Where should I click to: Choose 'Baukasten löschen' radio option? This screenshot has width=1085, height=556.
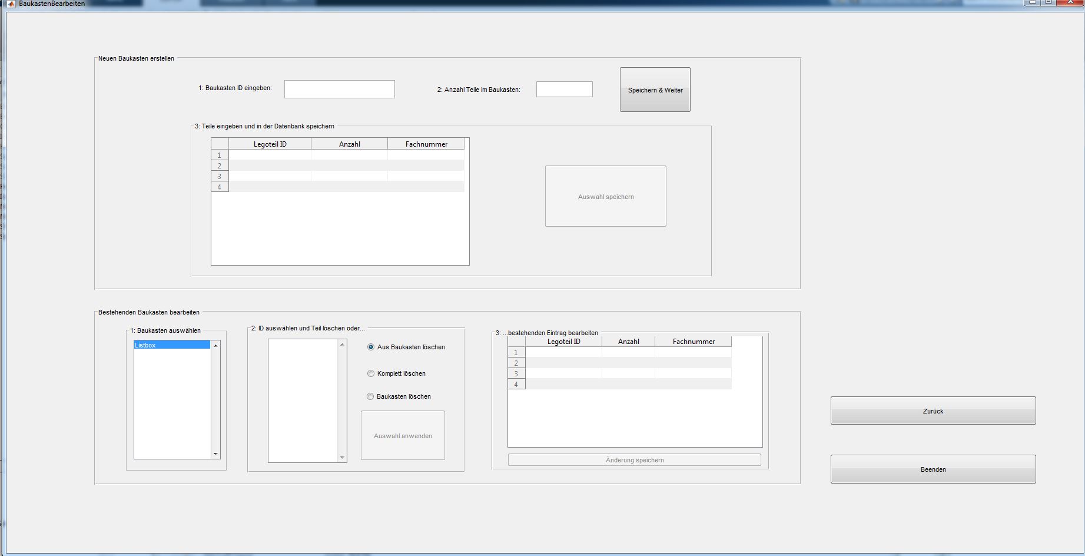tap(371, 396)
